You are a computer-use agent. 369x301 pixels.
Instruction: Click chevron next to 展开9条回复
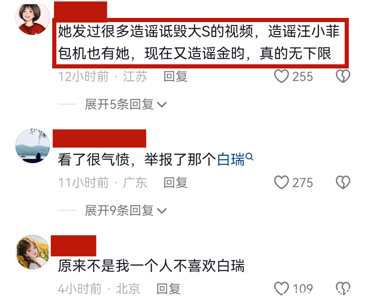162,211
